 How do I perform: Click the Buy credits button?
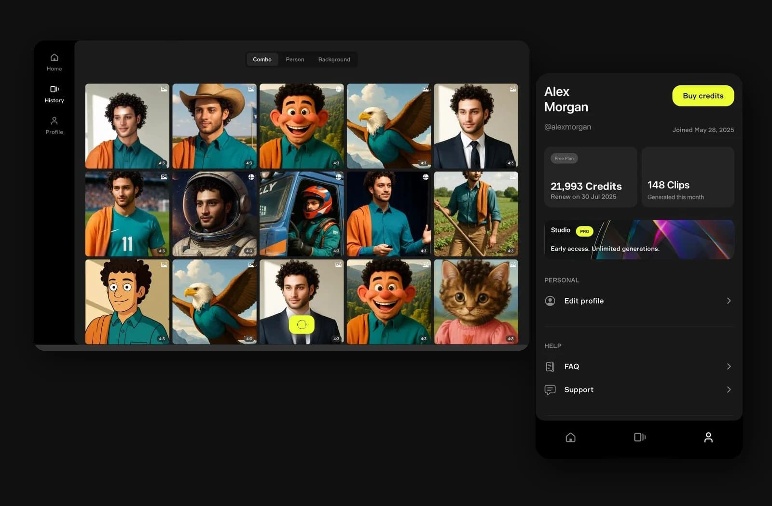[x=703, y=96]
